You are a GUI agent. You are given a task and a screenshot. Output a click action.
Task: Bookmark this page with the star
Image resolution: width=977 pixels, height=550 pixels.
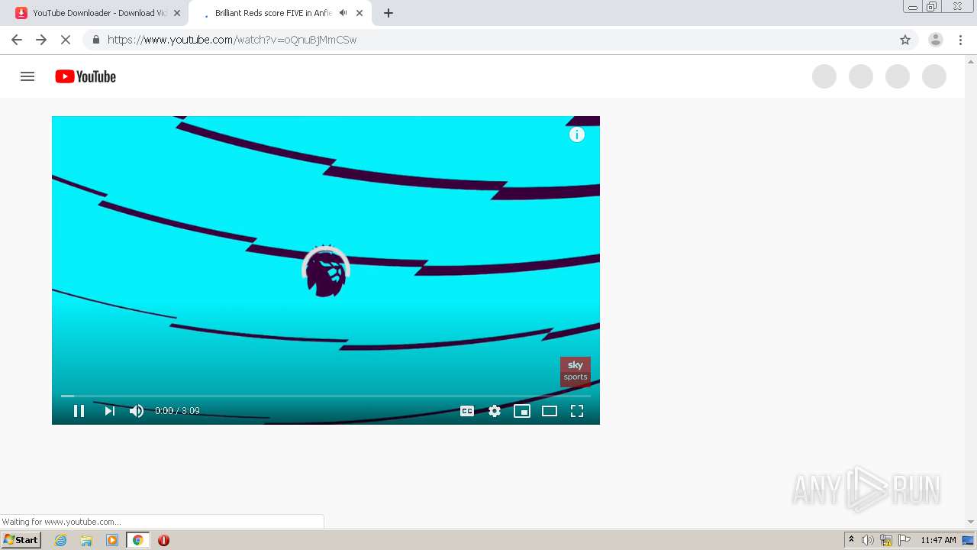(905, 40)
